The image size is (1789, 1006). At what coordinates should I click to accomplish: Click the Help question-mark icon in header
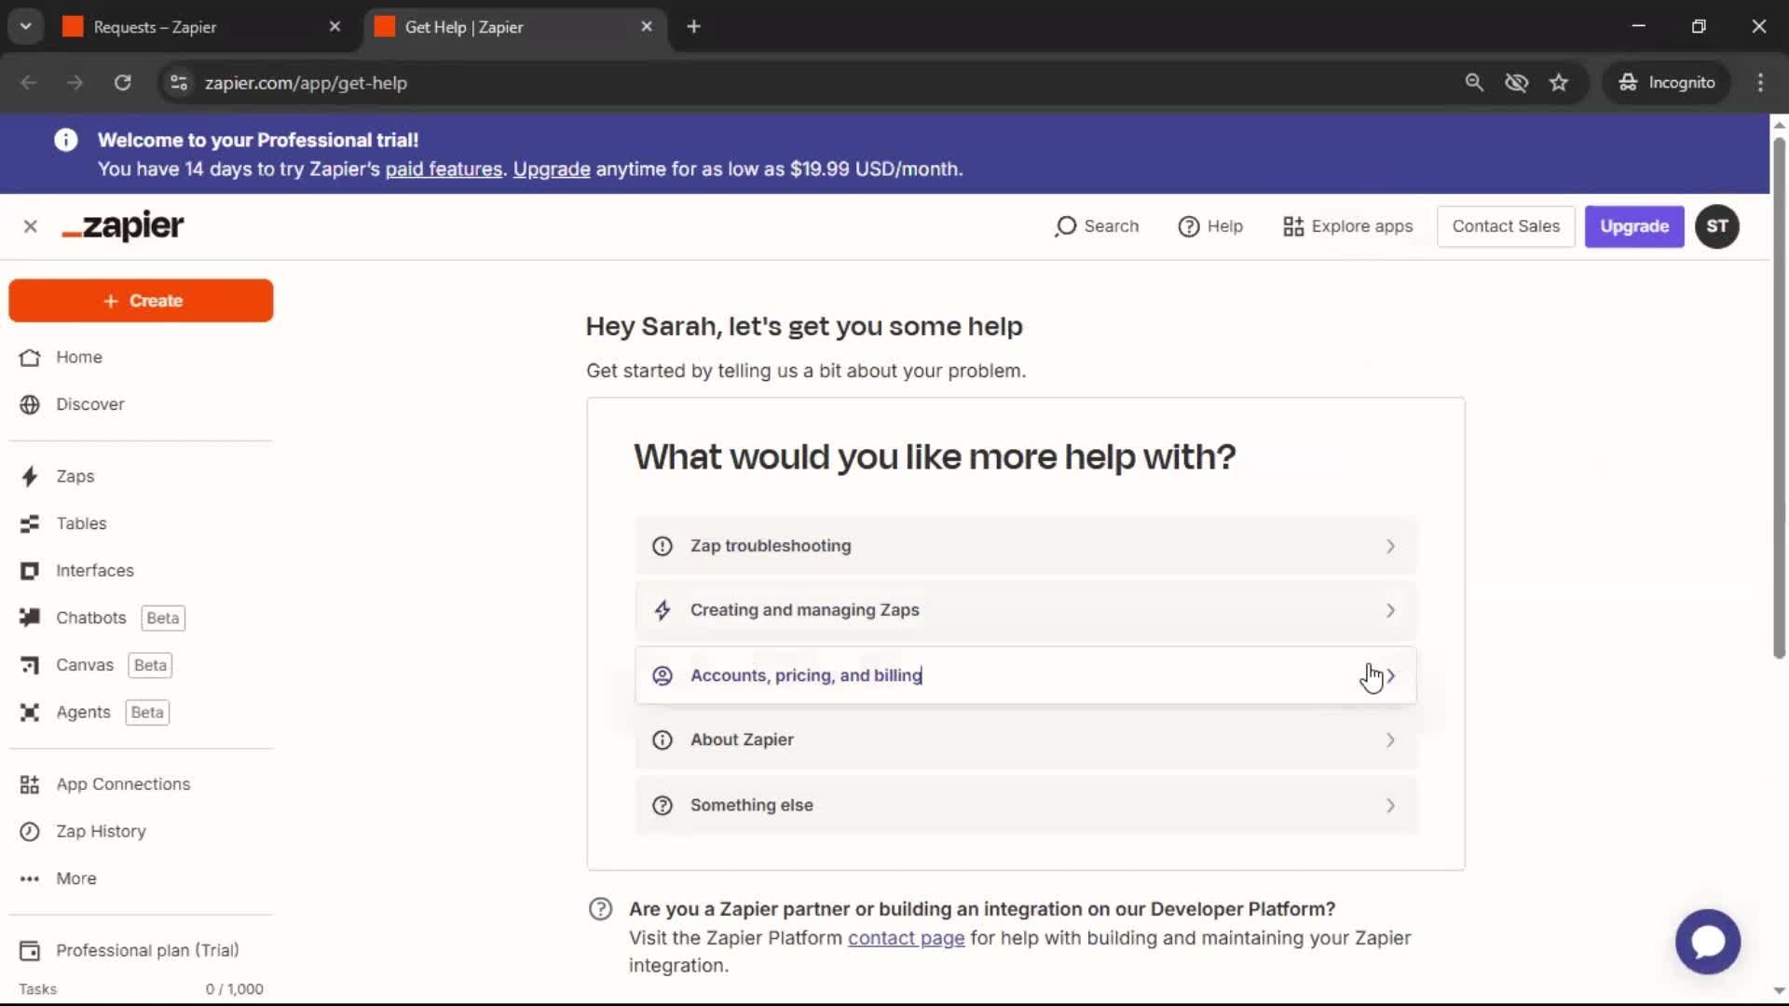(1188, 226)
